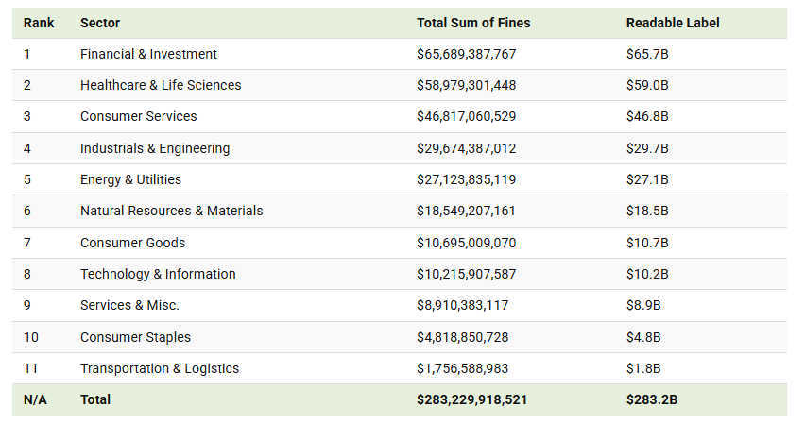Select the $283,229,918,521 total fines cell
Screen dimensions: 805x425
[x=471, y=399]
